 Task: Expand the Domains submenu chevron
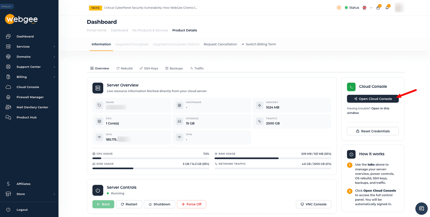[54, 57]
